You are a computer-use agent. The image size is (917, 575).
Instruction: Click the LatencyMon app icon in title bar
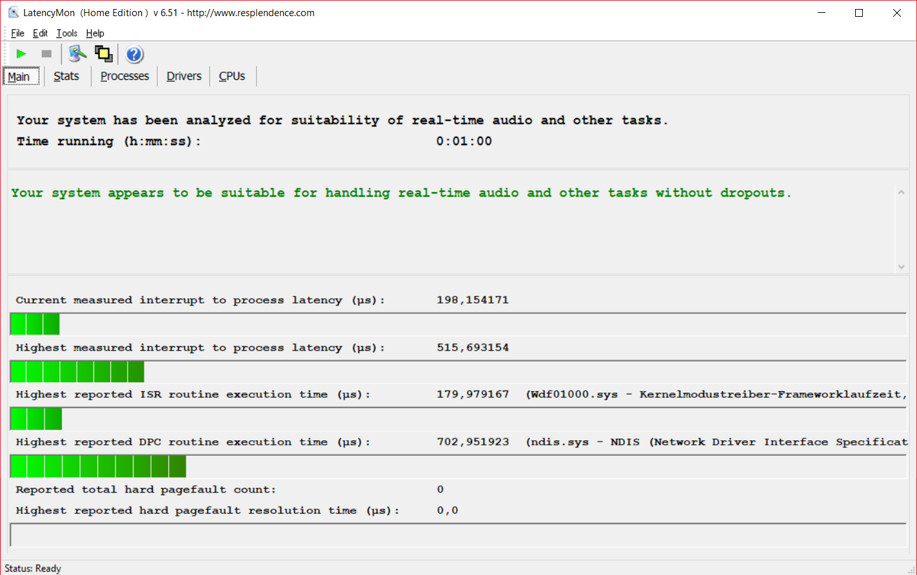13,12
